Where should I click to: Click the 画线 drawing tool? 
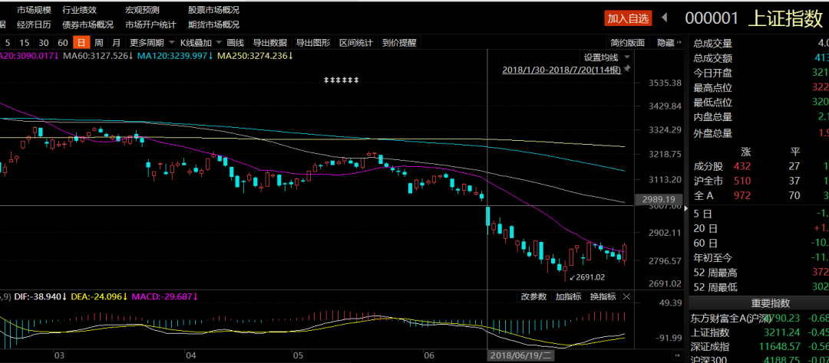point(235,43)
